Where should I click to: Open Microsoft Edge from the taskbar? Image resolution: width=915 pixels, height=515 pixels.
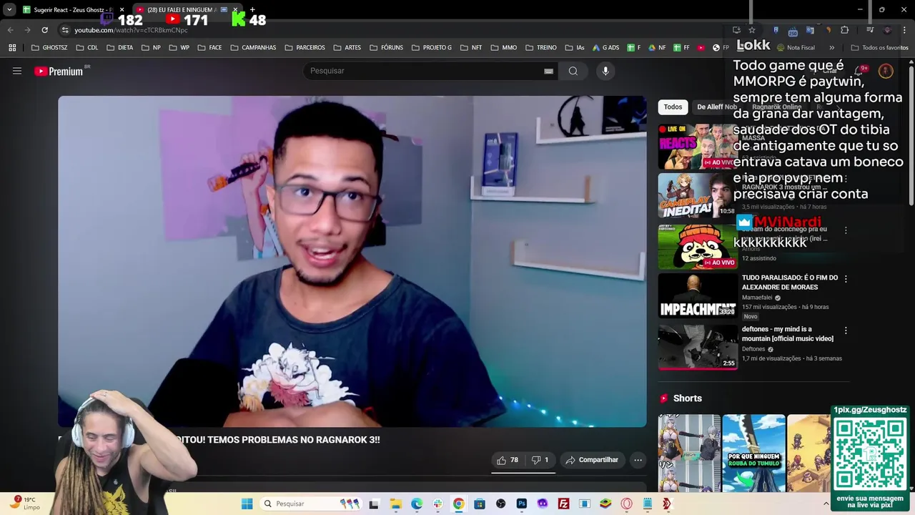(417, 504)
